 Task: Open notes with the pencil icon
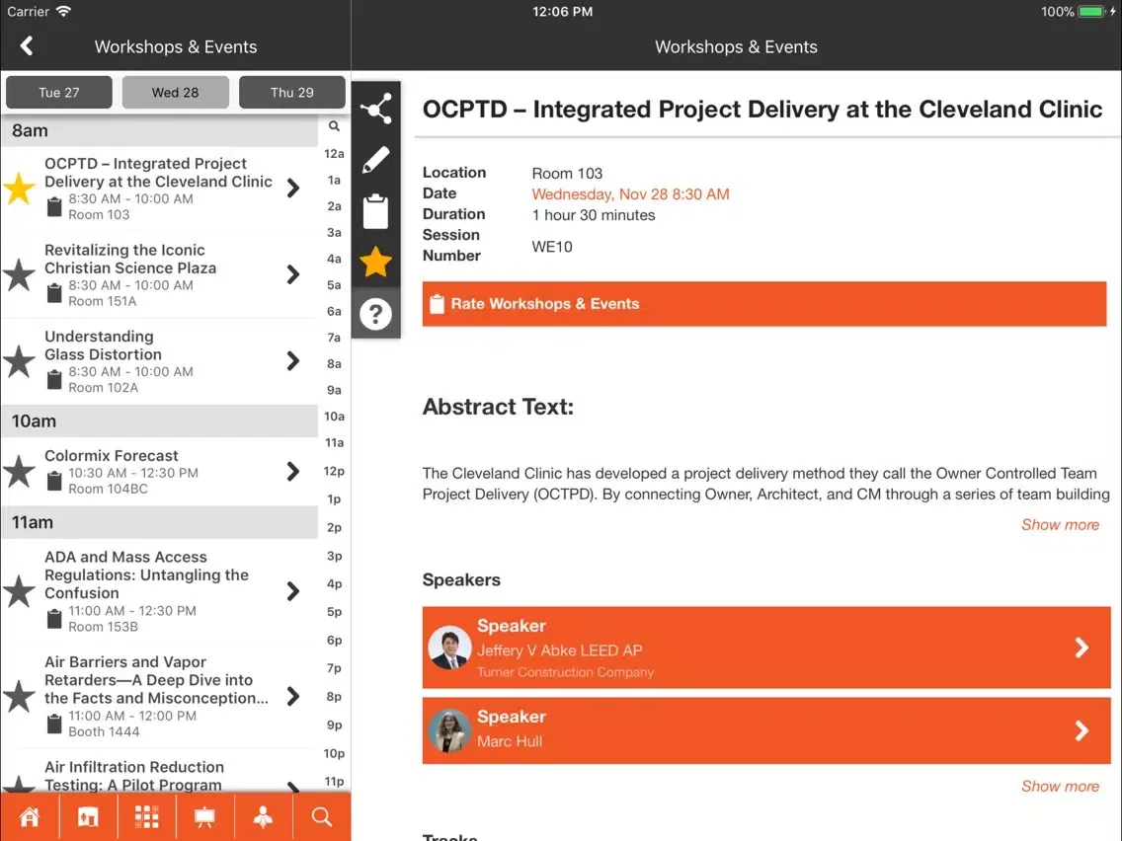click(375, 160)
